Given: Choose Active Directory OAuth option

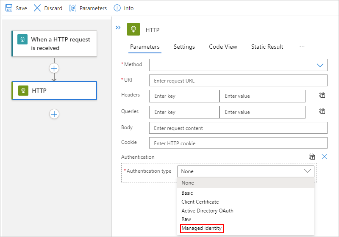Looking at the screenshot, I should click(x=207, y=211).
